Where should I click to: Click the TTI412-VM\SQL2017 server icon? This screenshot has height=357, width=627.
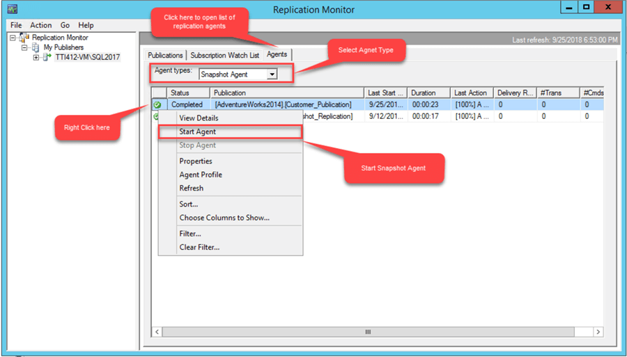tap(48, 57)
